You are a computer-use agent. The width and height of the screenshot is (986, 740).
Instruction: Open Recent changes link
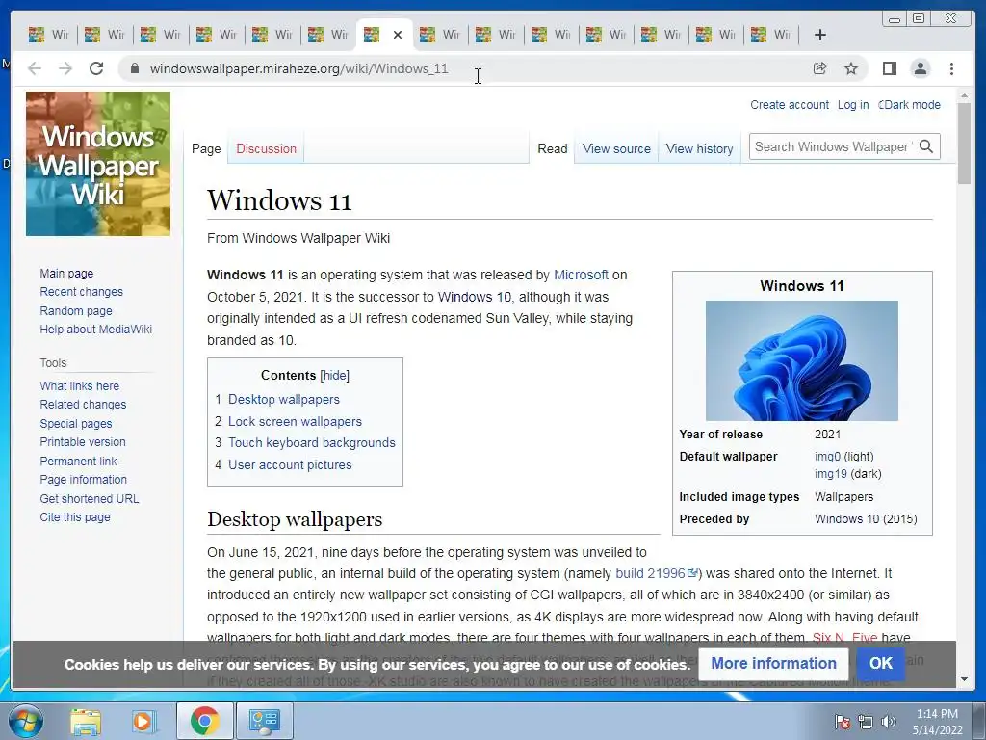pos(81,292)
